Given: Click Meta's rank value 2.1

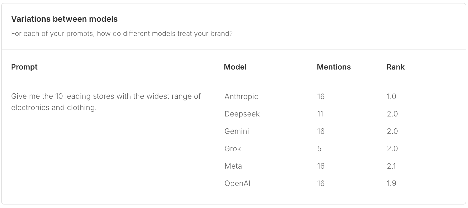Looking at the screenshot, I should [391, 166].
